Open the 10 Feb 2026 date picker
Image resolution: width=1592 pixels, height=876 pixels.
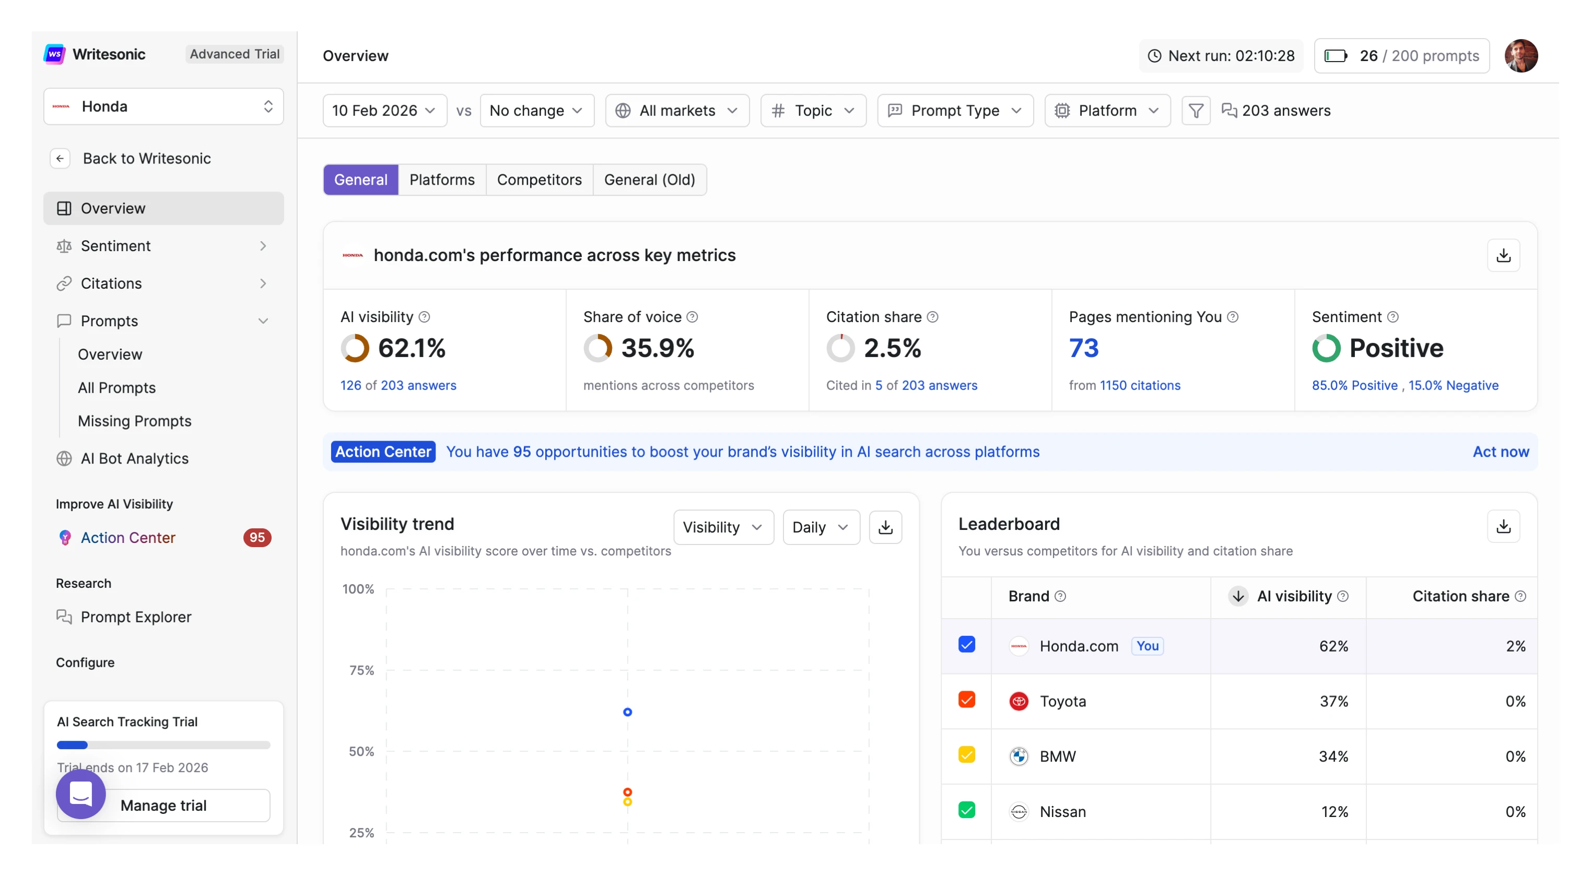tap(383, 110)
